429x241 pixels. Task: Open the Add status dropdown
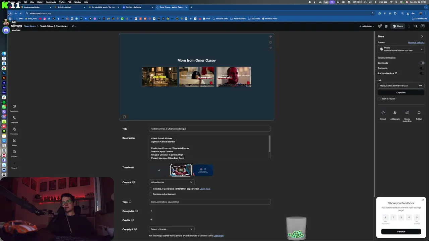tap(366, 26)
